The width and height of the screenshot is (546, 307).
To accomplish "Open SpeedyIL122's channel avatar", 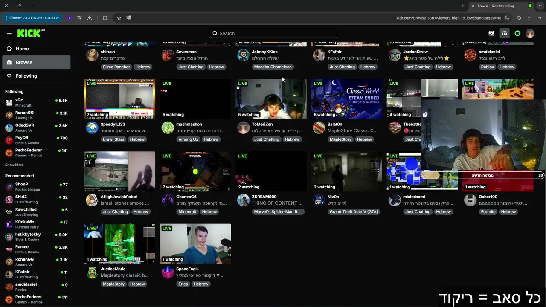I will [x=92, y=127].
